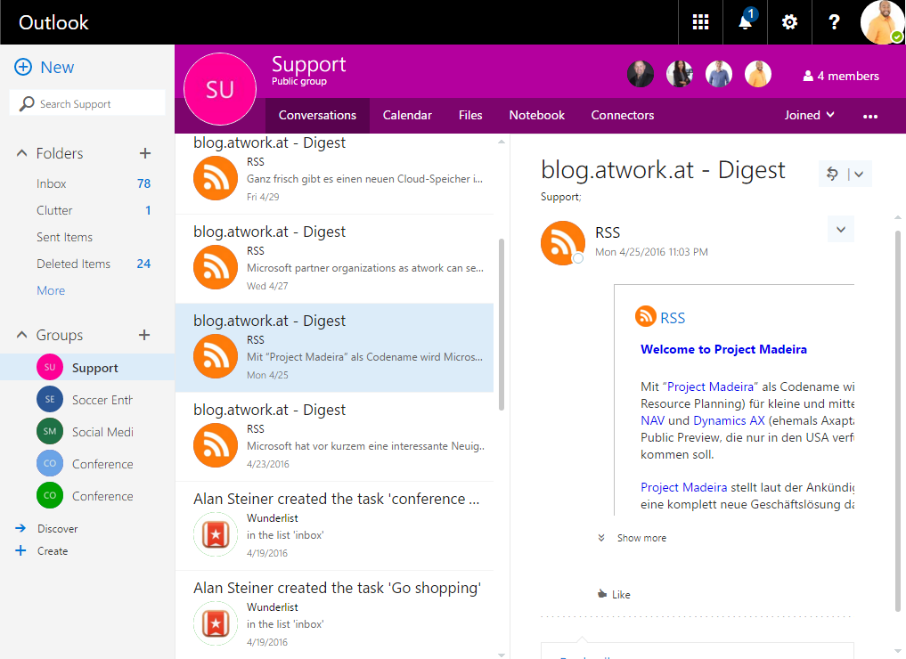Click the More folders link
Image resolution: width=906 pixels, height=659 pixels.
[51, 290]
